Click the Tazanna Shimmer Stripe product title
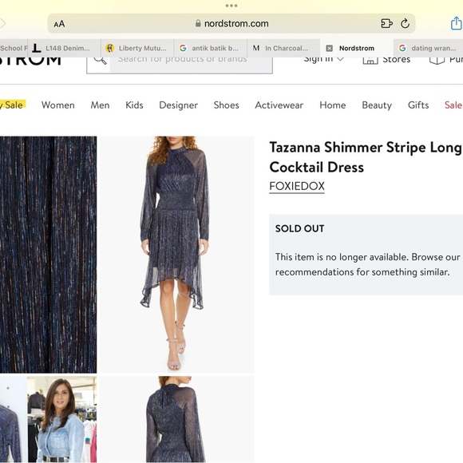463x463 pixels. tap(366, 157)
